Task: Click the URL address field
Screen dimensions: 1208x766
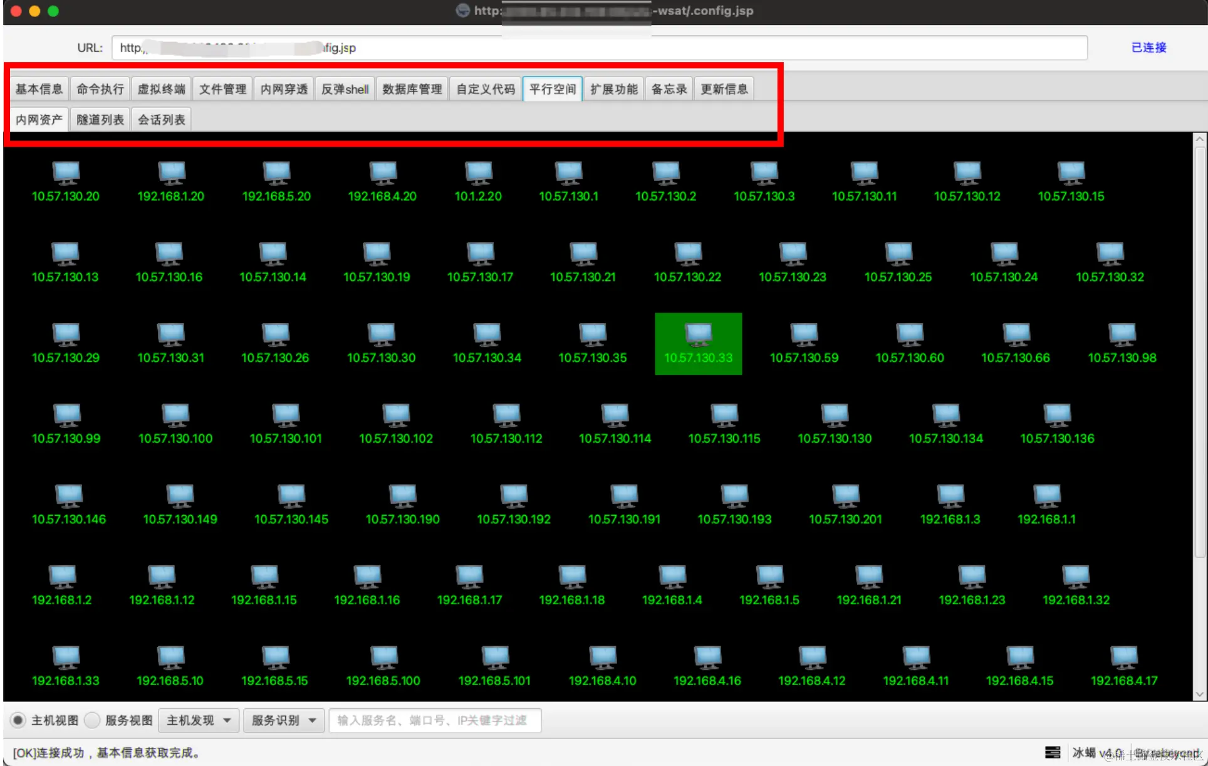Action: click(x=598, y=48)
